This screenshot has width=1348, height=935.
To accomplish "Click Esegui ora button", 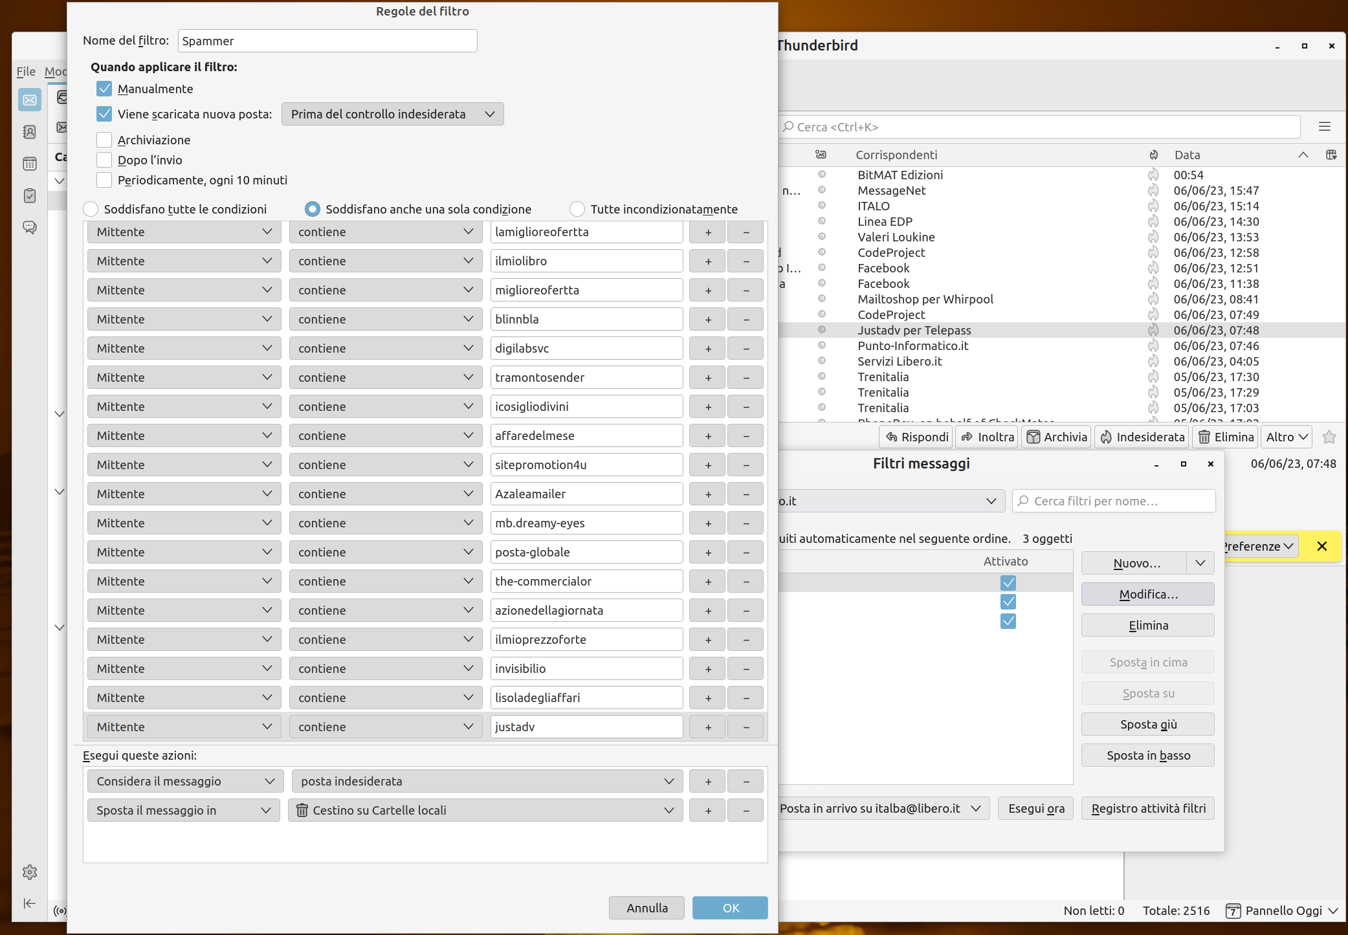I will 1035,808.
